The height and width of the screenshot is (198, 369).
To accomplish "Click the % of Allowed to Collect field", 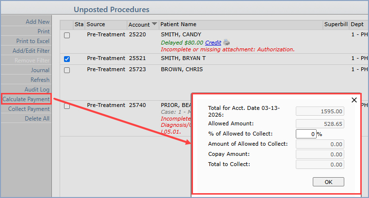I will [x=306, y=134].
